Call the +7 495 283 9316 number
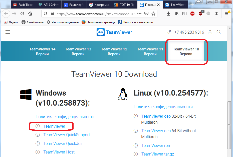Image resolution: width=233 pixels, height=157 pixels. (189, 32)
